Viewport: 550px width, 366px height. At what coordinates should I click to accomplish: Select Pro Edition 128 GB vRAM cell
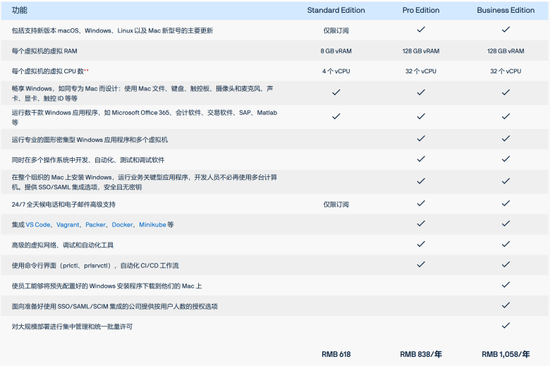click(x=421, y=51)
